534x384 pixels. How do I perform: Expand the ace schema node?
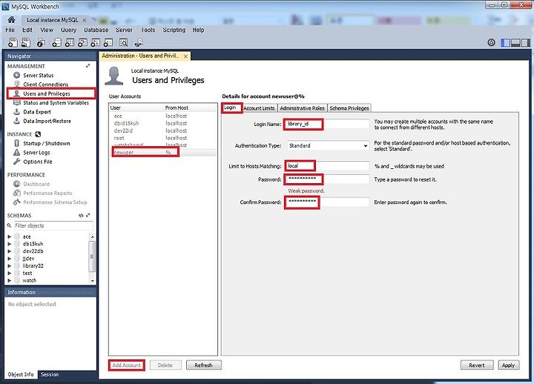(x=10, y=236)
